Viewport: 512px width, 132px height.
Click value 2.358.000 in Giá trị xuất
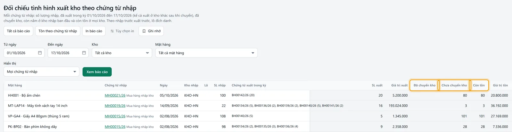pyautogui.click(x=400, y=127)
